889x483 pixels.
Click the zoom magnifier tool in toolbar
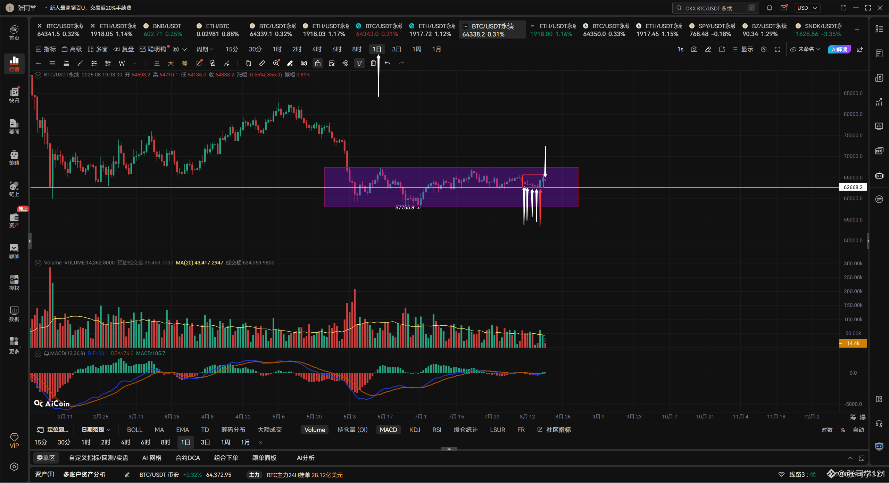[276, 63]
